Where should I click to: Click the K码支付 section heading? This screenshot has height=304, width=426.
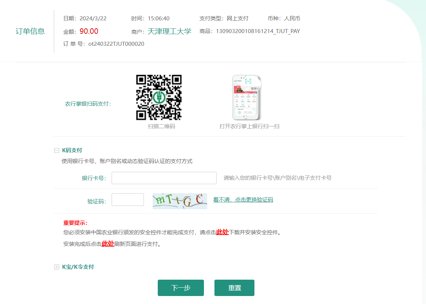pos(72,150)
